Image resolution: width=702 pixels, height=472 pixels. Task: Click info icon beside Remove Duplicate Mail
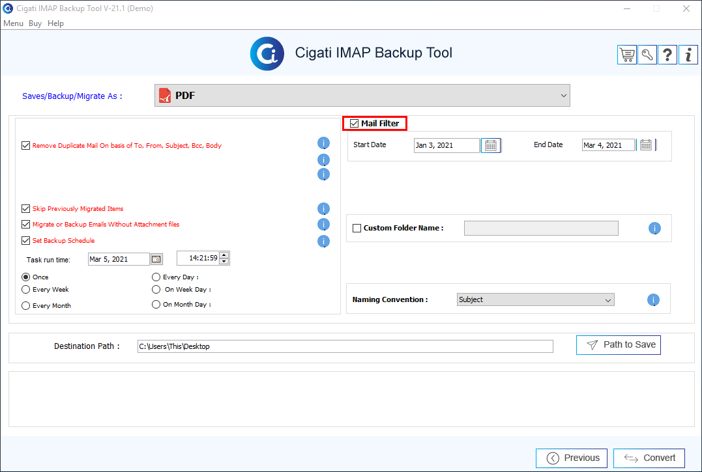324,143
